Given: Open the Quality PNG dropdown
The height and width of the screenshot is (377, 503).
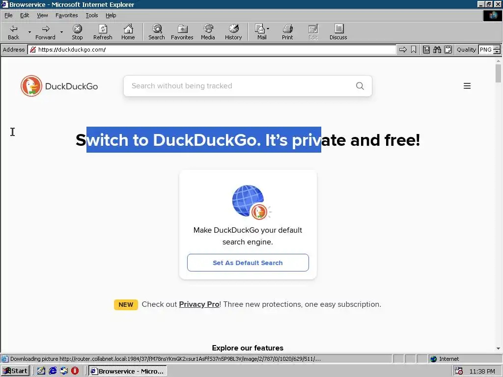Looking at the screenshot, I should point(497,50).
